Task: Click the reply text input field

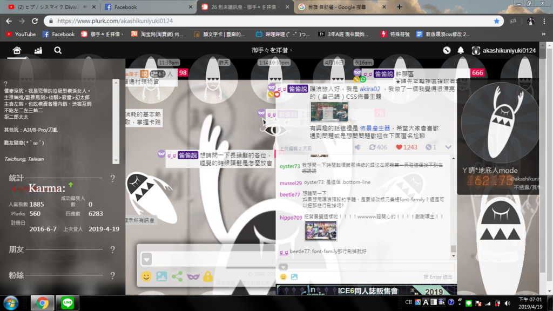Action: (370, 267)
